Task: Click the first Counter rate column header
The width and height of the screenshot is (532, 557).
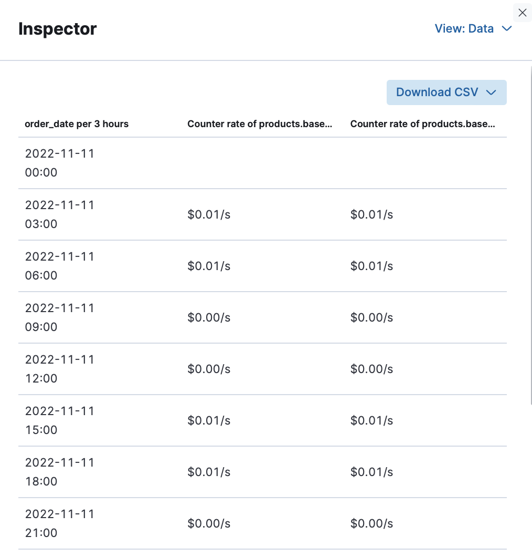Action: coord(260,124)
